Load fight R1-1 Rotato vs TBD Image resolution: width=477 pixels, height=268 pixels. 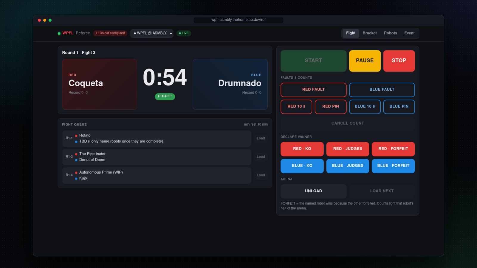tap(261, 138)
